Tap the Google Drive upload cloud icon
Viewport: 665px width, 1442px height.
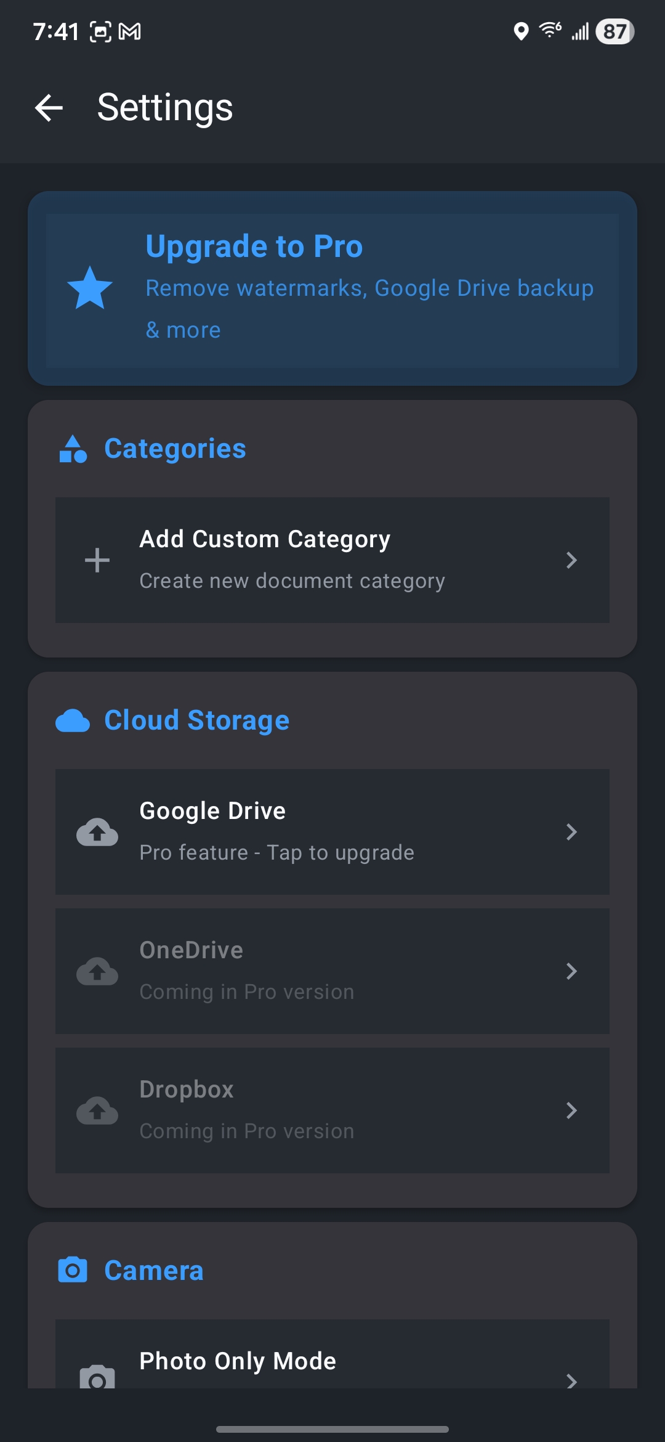coord(97,832)
